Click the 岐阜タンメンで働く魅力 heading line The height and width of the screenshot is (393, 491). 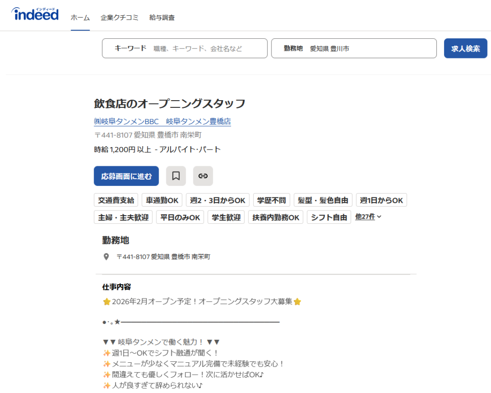pos(161,342)
